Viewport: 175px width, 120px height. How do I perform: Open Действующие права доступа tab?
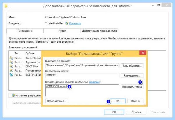[99, 31]
